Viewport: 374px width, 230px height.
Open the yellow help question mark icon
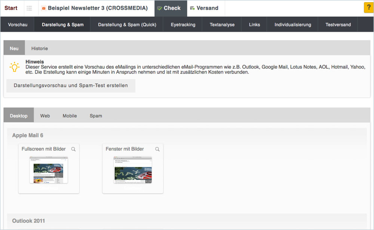click(x=368, y=8)
